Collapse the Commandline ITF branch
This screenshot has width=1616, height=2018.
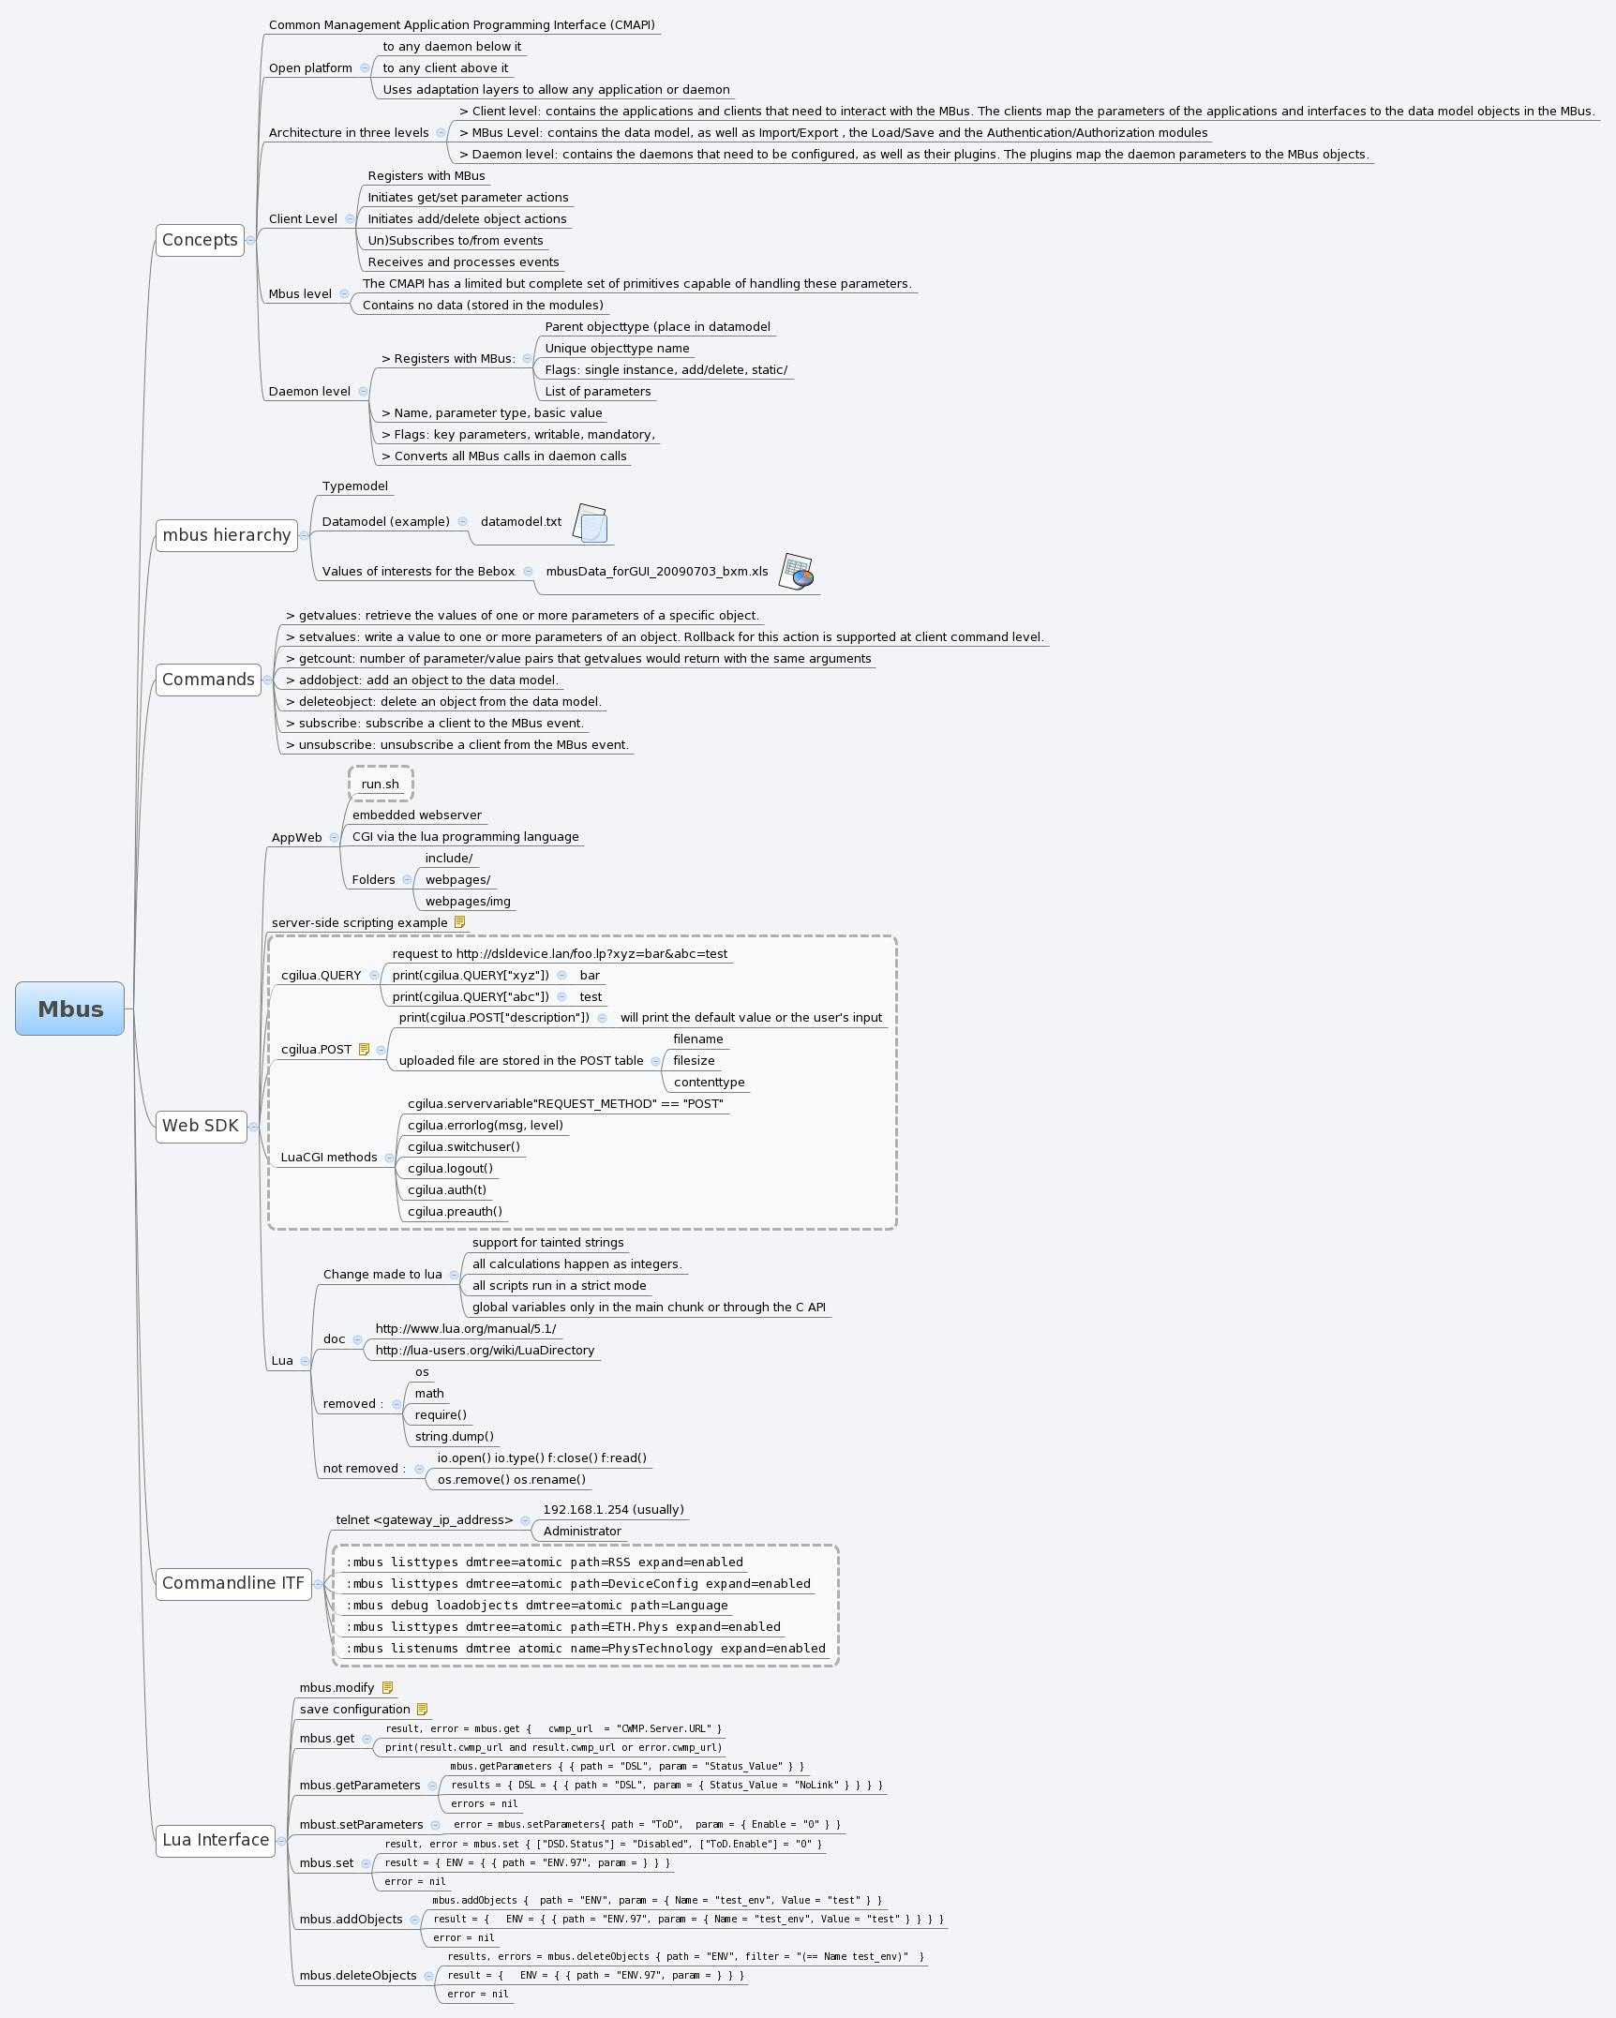[x=319, y=1584]
